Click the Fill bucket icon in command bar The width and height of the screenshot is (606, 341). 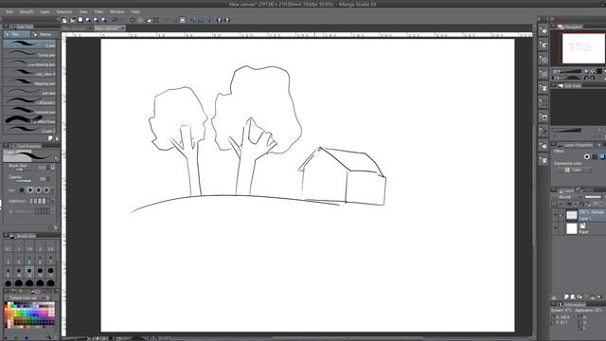149,20
